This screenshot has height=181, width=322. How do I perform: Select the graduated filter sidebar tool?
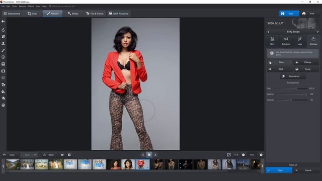point(3,64)
